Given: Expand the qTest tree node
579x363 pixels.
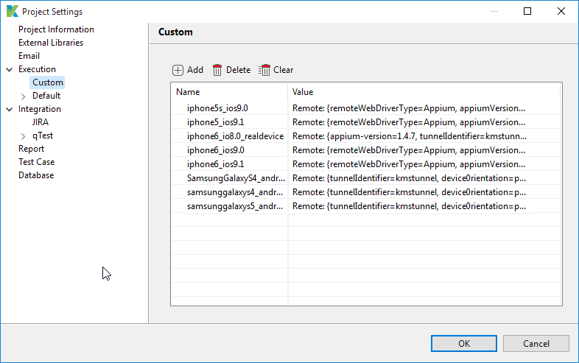Looking at the screenshot, I should click(x=23, y=135).
